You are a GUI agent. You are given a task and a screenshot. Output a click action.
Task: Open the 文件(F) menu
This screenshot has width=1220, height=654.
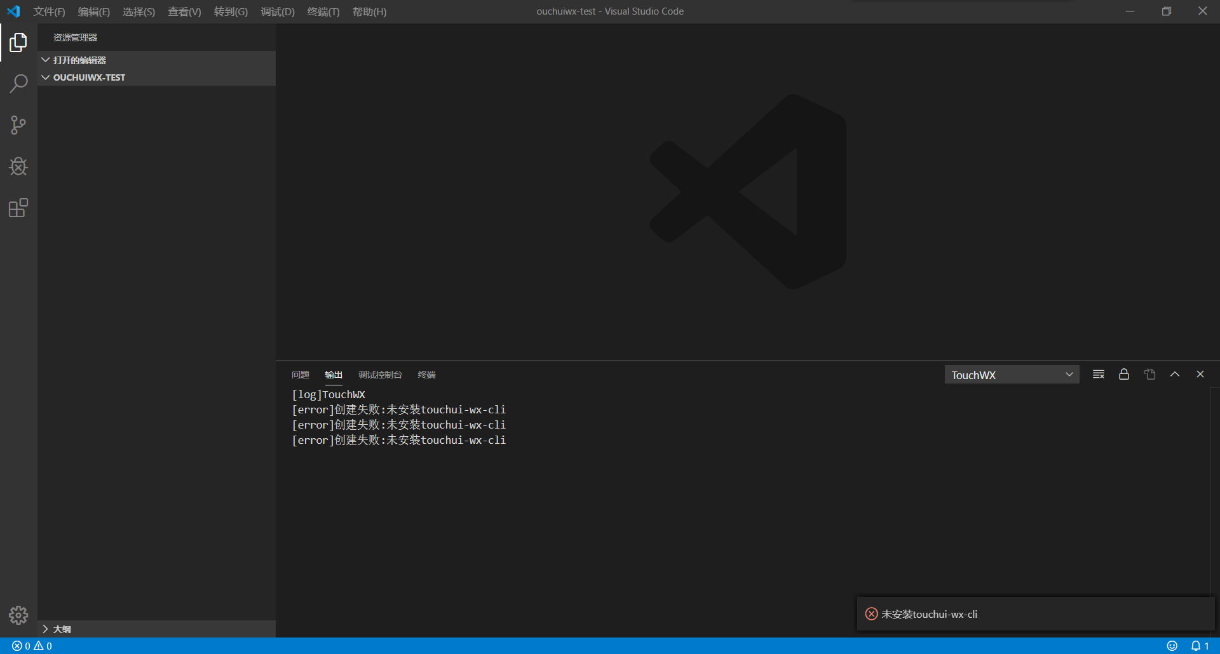click(x=50, y=11)
